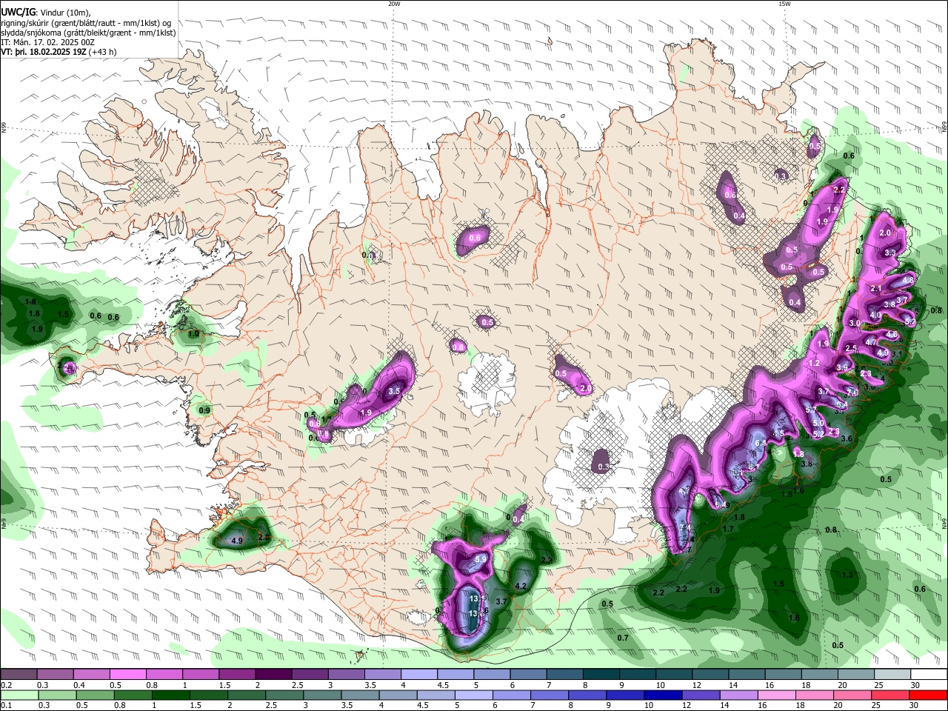Click the 0.7 value over the southern sea
This screenshot has height=711, width=948.
pyautogui.click(x=623, y=638)
